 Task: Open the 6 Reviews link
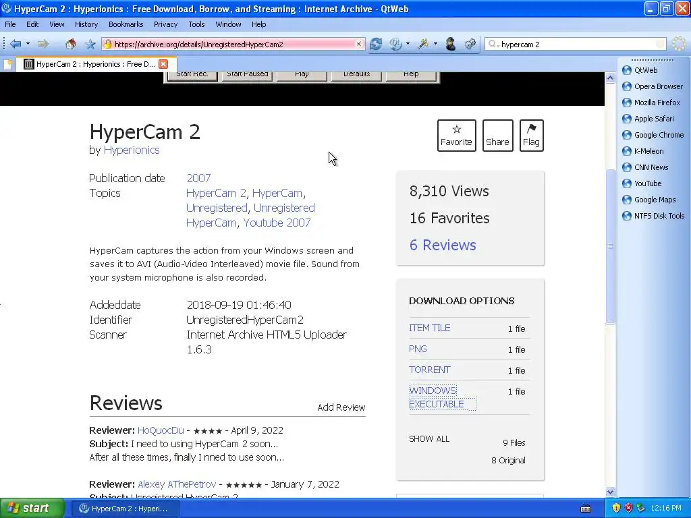tap(443, 245)
